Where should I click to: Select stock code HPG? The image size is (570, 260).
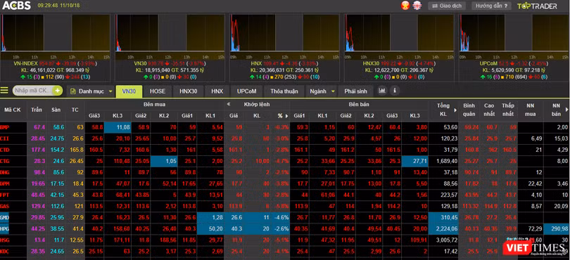coord(5,228)
